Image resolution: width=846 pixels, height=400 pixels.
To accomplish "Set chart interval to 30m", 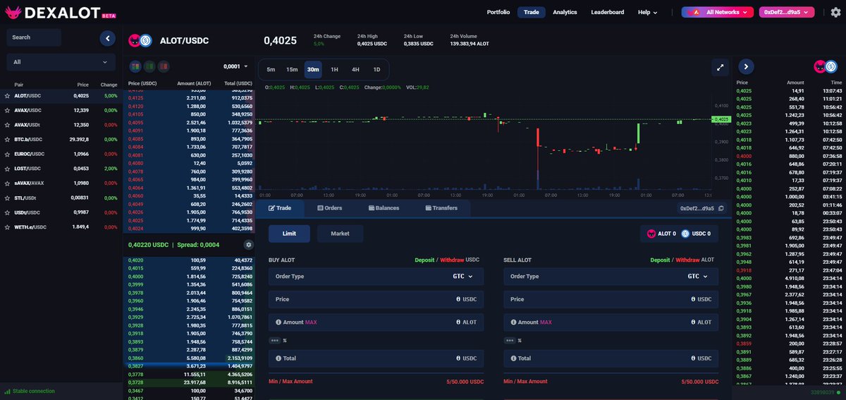I will 313,69.
